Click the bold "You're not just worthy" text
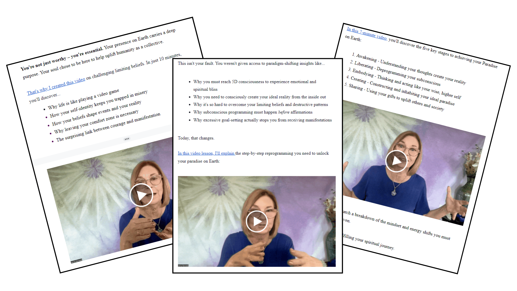Image resolution: width=517 pixels, height=291 pixels. click(x=44, y=64)
